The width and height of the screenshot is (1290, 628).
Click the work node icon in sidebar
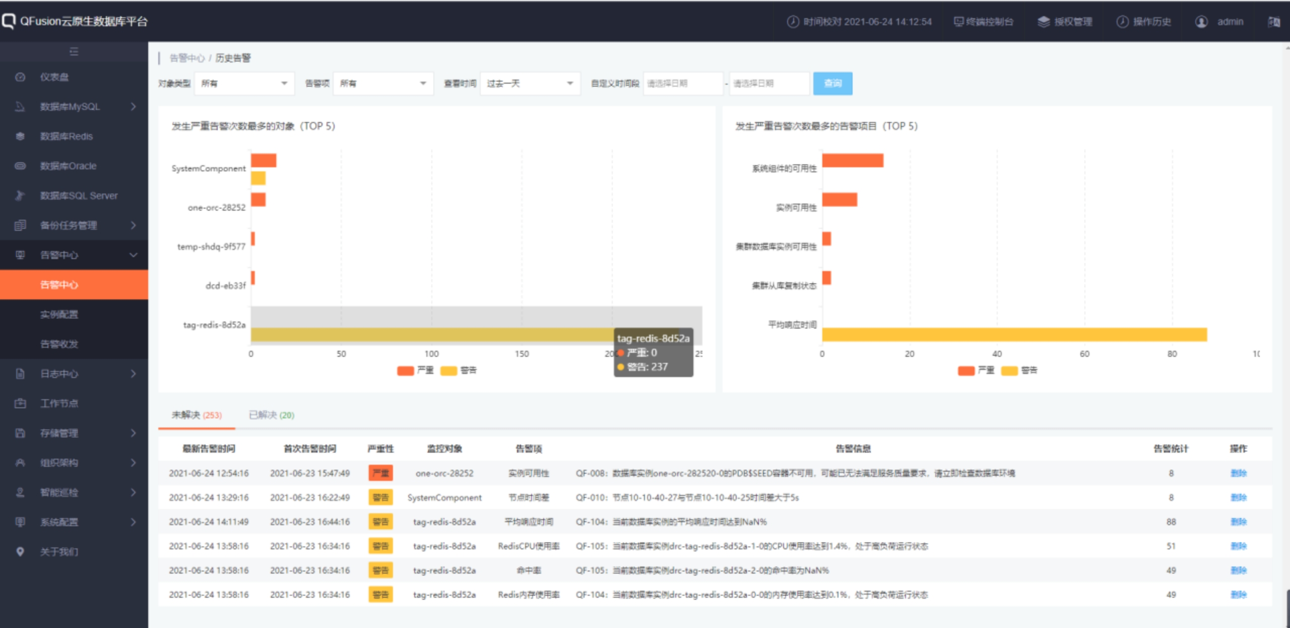pyautogui.click(x=20, y=403)
